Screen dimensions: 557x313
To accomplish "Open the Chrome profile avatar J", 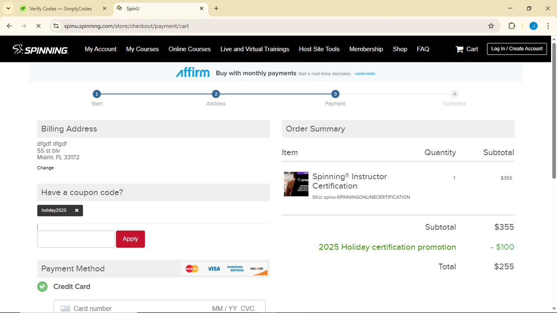I will coord(534,26).
